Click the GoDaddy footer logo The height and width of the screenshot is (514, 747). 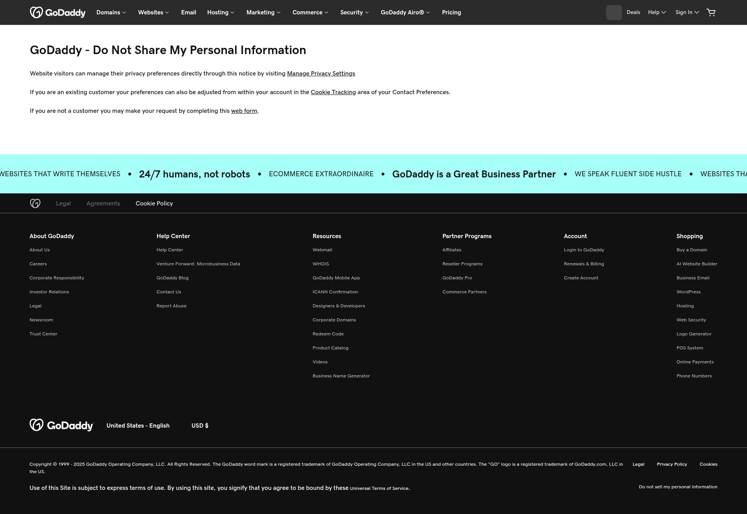click(61, 425)
